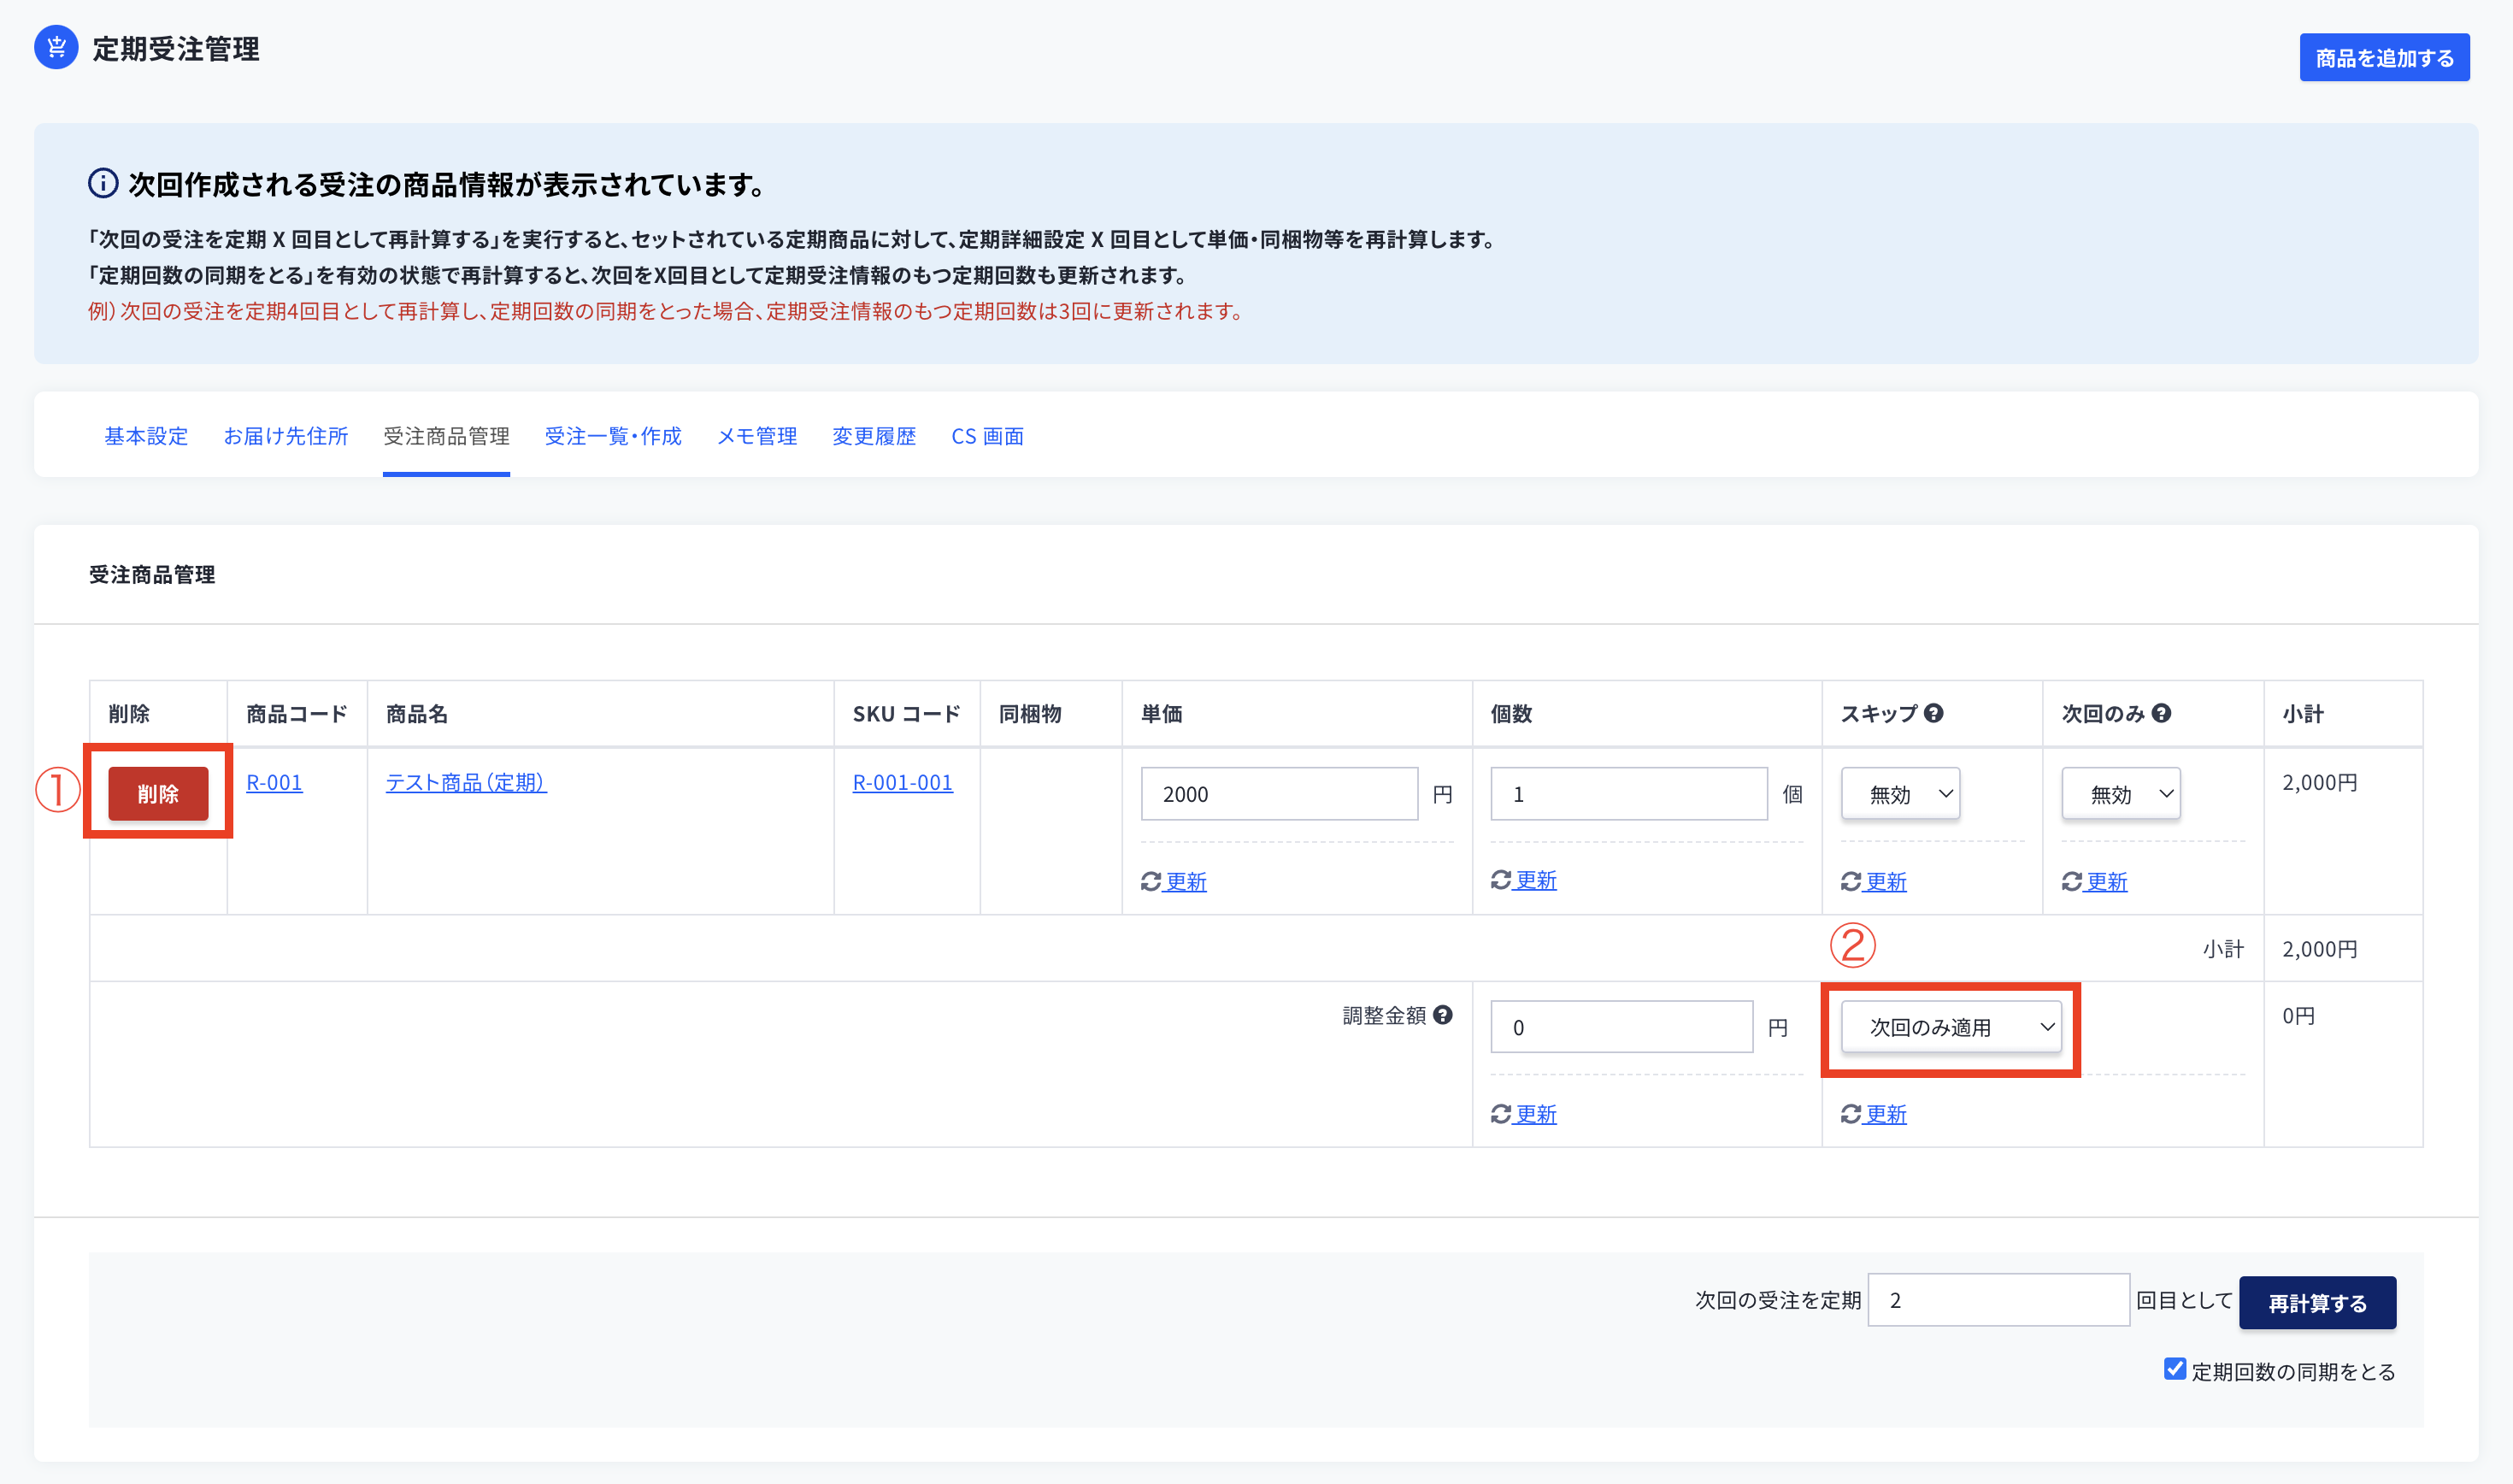Click the help icon next to スキップ

pyautogui.click(x=1933, y=713)
